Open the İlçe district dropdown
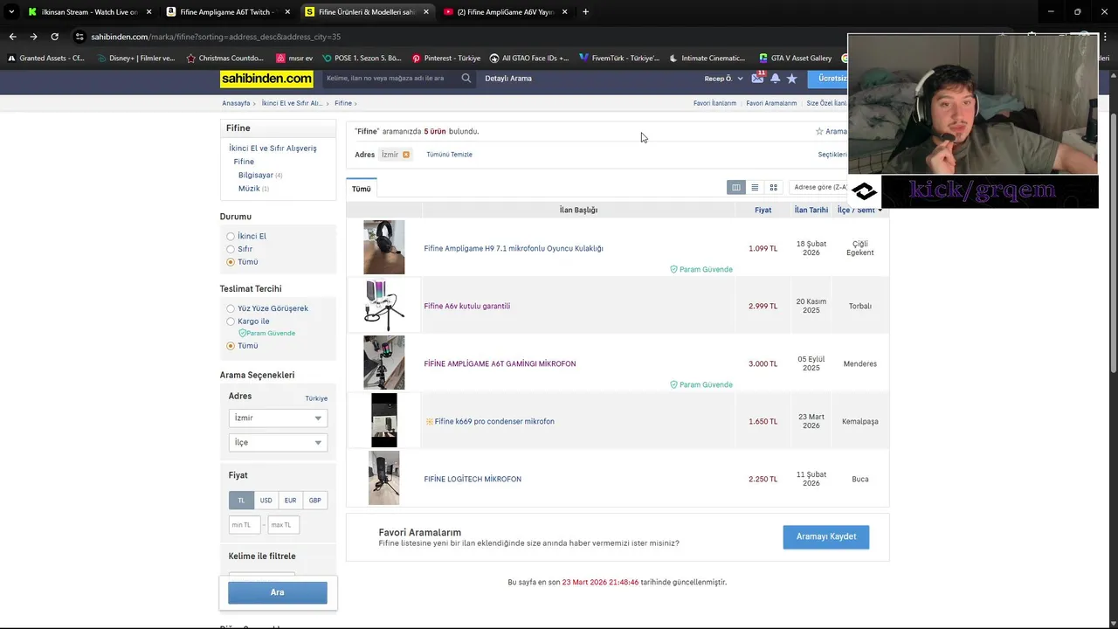The width and height of the screenshot is (1118, 629). [278, 442]
